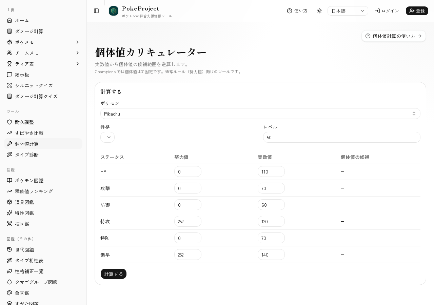434x305 pixels.
Task: Click the 計算する submit button
Action: 114,274
